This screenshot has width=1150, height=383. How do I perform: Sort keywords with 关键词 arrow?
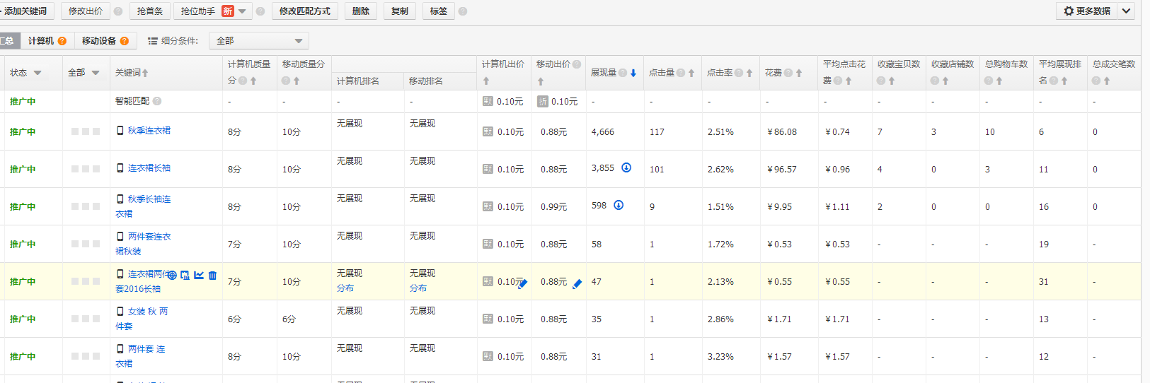coord(145,73)
